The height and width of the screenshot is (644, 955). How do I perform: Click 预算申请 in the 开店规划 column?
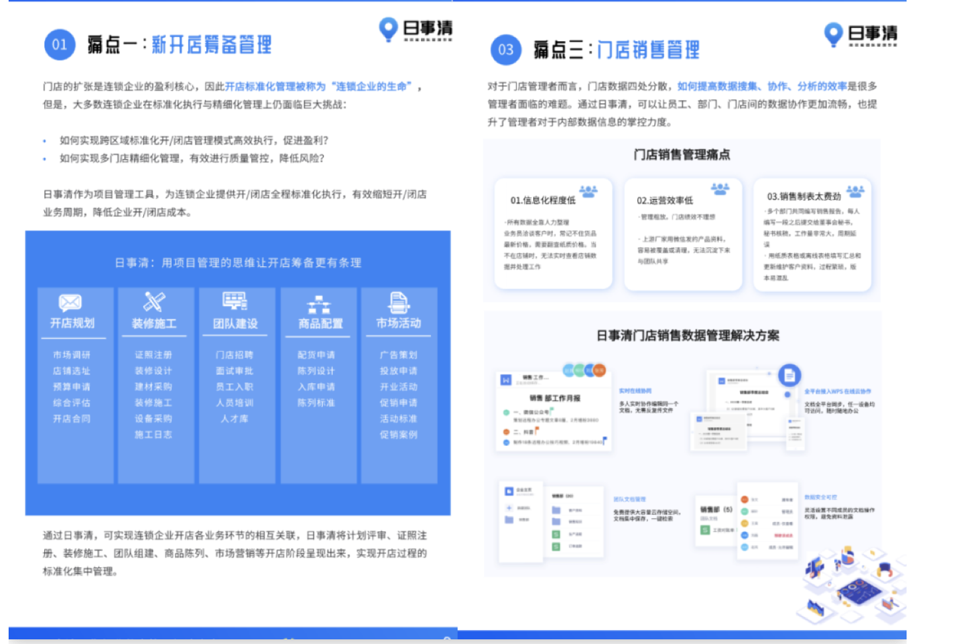tap(72, 387)
